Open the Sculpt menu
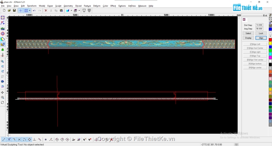272x146 pixels. tap(58, 6)
